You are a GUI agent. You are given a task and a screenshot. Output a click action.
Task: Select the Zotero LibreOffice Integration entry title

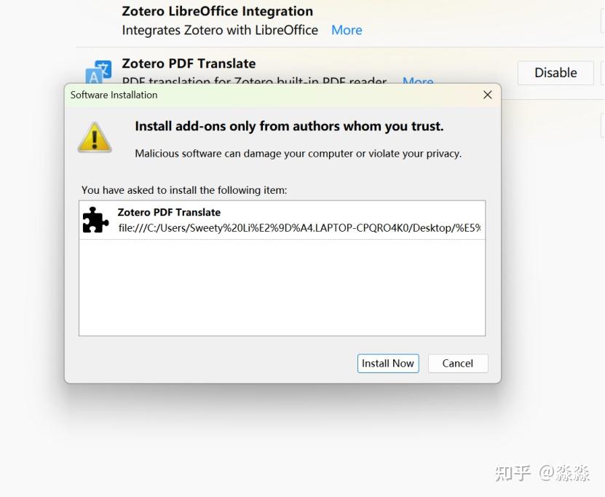point(217,11)
